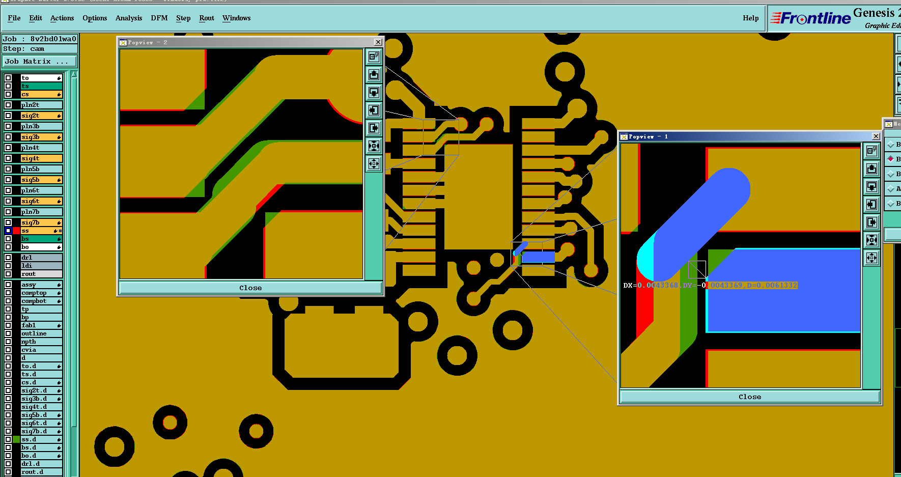Open the Rout menu
Viewport: 901px width, 477px height.
(207, 18)
